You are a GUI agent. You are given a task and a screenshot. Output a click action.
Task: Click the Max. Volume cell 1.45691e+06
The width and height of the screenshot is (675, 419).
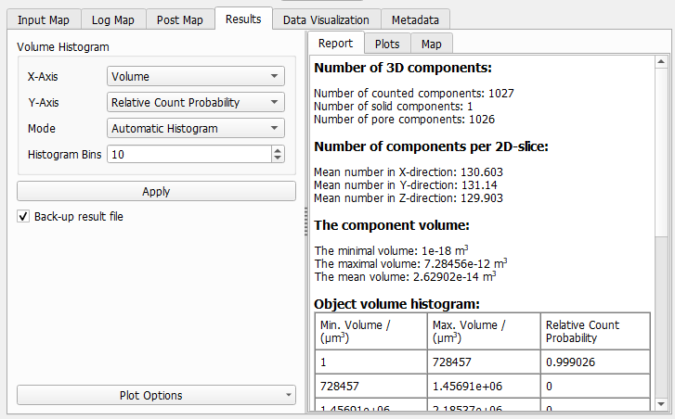click(x=484, y=386)
